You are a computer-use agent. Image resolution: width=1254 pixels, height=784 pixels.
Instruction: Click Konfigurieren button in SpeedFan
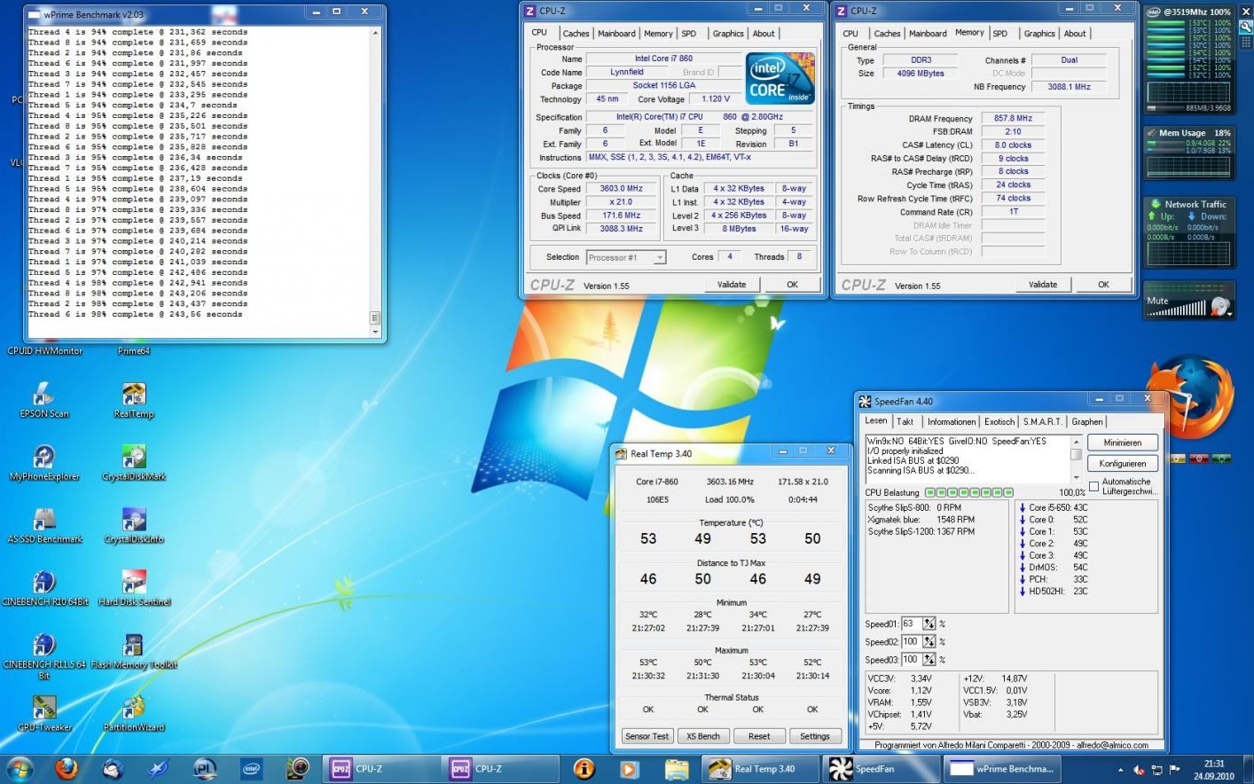pos(1122,464)
